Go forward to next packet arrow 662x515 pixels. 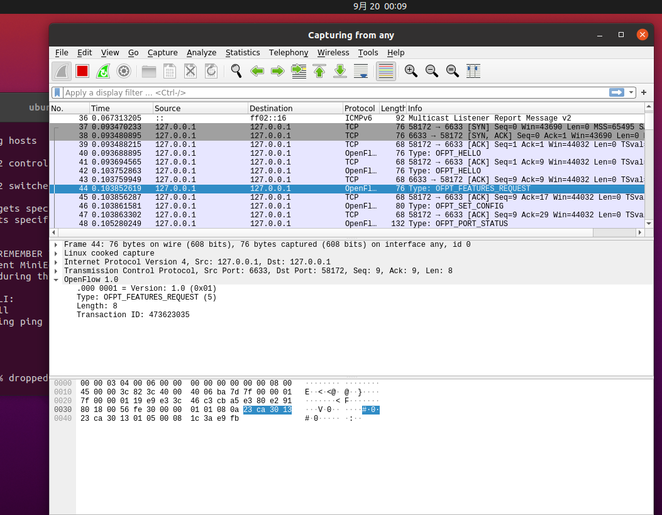pyautogui.click(x=277, y=71)
